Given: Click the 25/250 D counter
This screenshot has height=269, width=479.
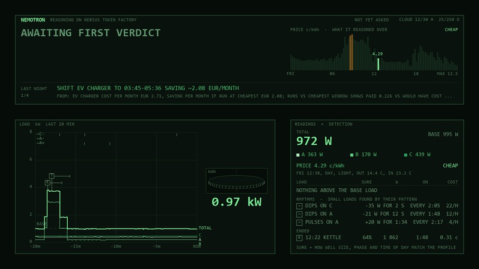Looking at the screenshot, I should click(x=449, y=20).
